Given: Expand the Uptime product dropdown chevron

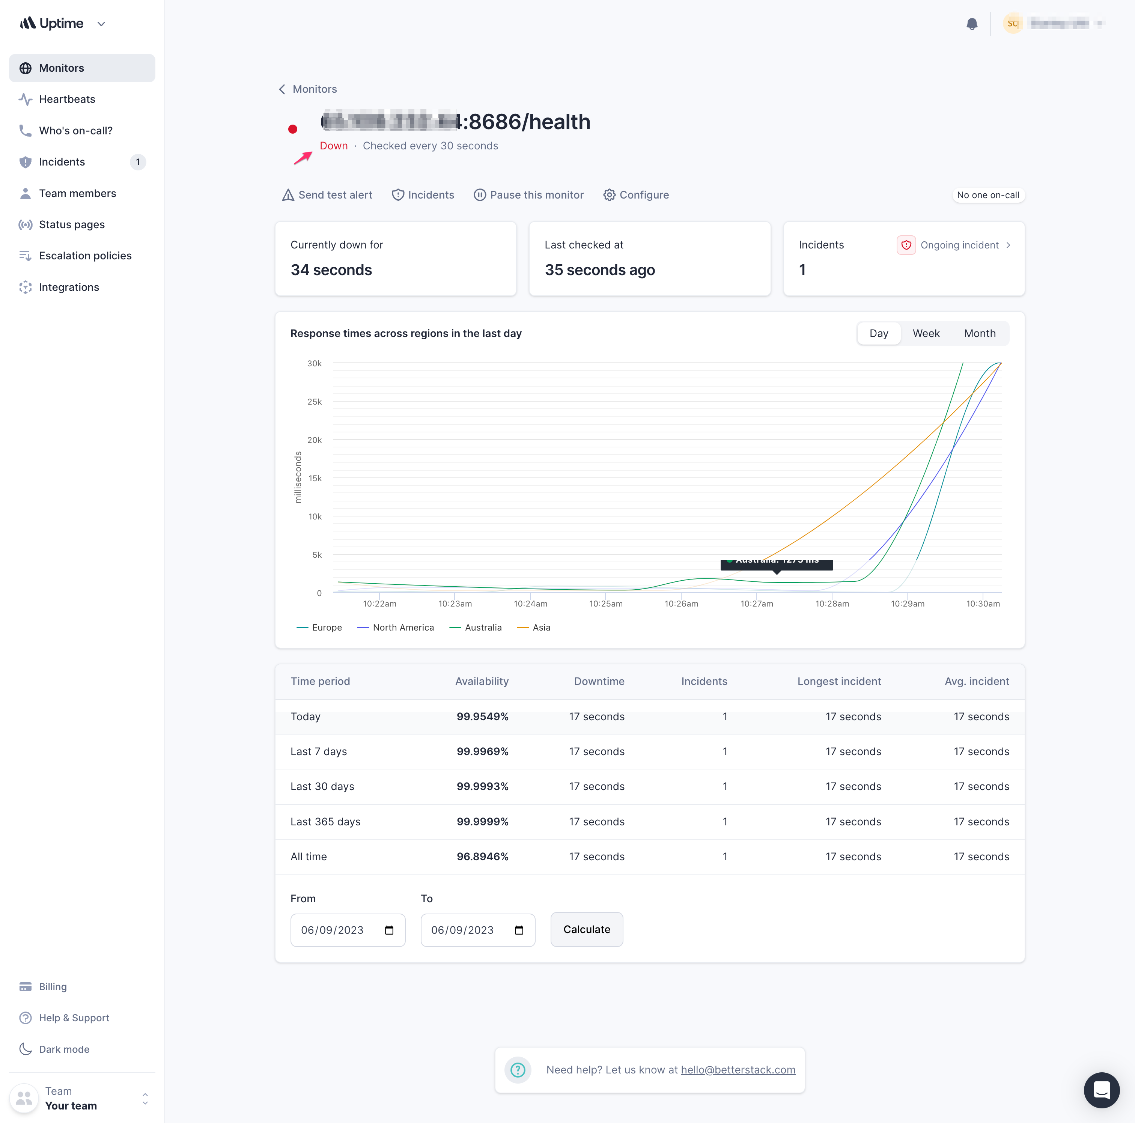Looking at the screenshot, I should pos(101,24).
